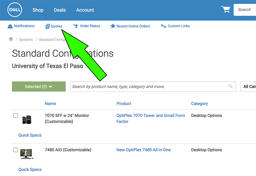Open the Quotes link
Viewport: 256px width, 176px height.
[x=56, y=26]
